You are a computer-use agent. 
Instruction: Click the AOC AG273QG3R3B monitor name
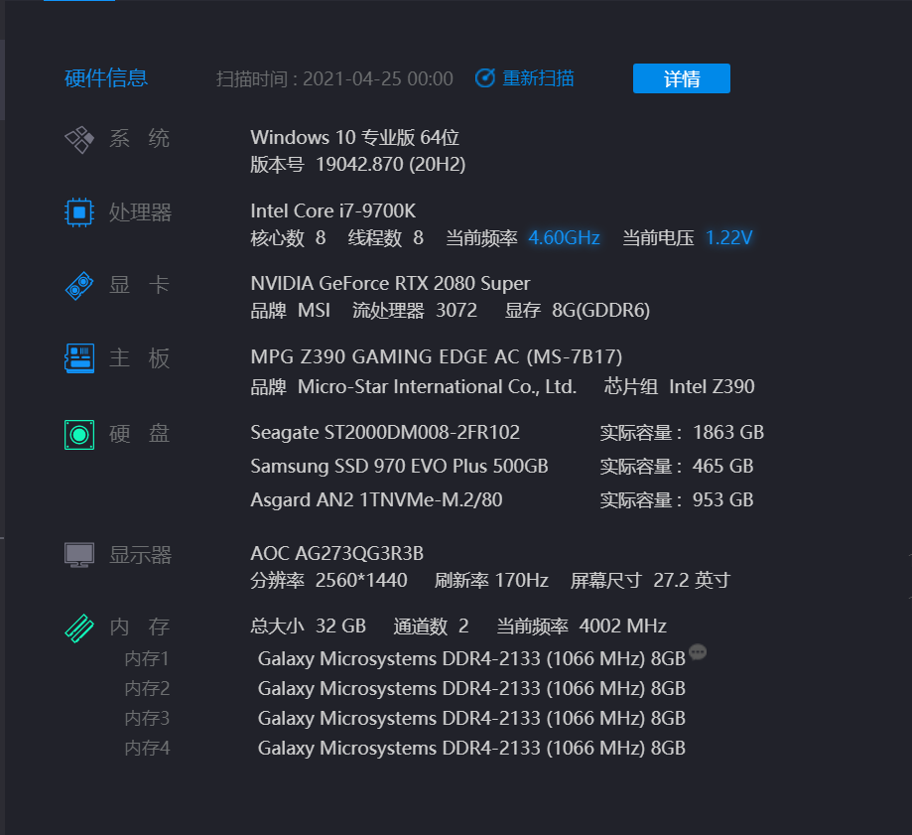coord(336,553)
